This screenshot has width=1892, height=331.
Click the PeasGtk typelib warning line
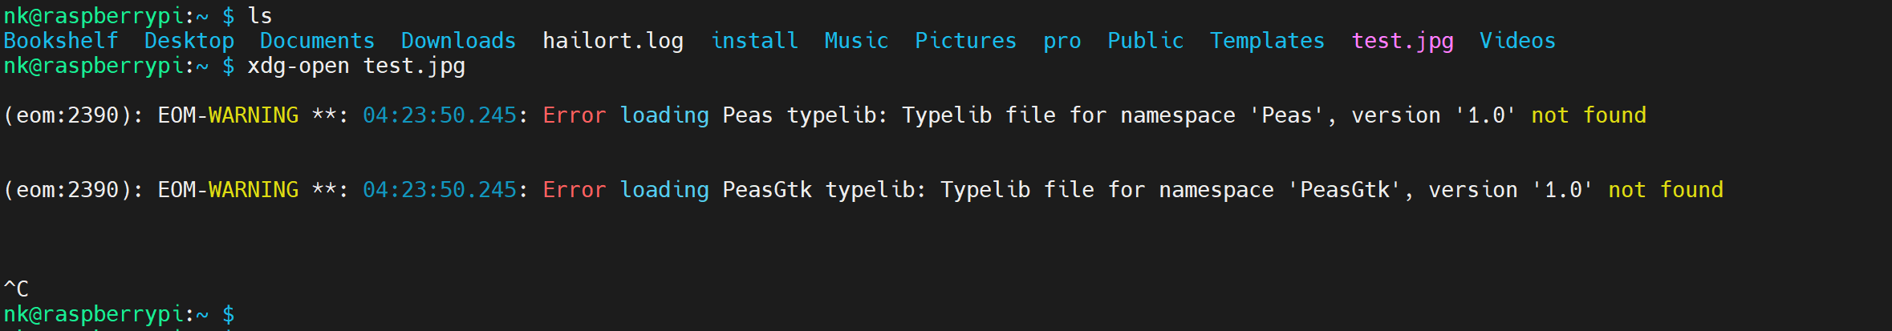pyautogui.click(x=863, y=190)
